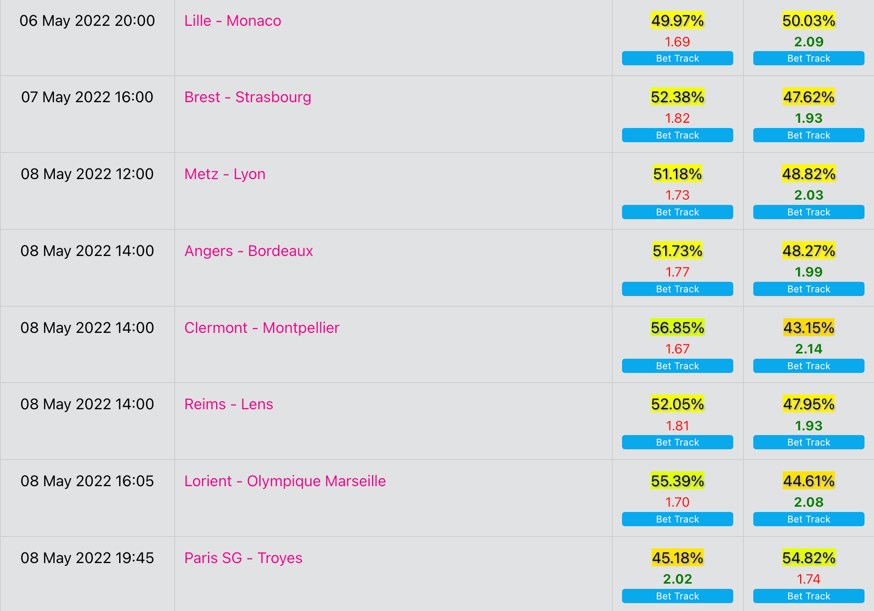874x611 pixels.
Task: Click Bet Track under 2.09 Lille - Monaco odds
Action: 809,58
